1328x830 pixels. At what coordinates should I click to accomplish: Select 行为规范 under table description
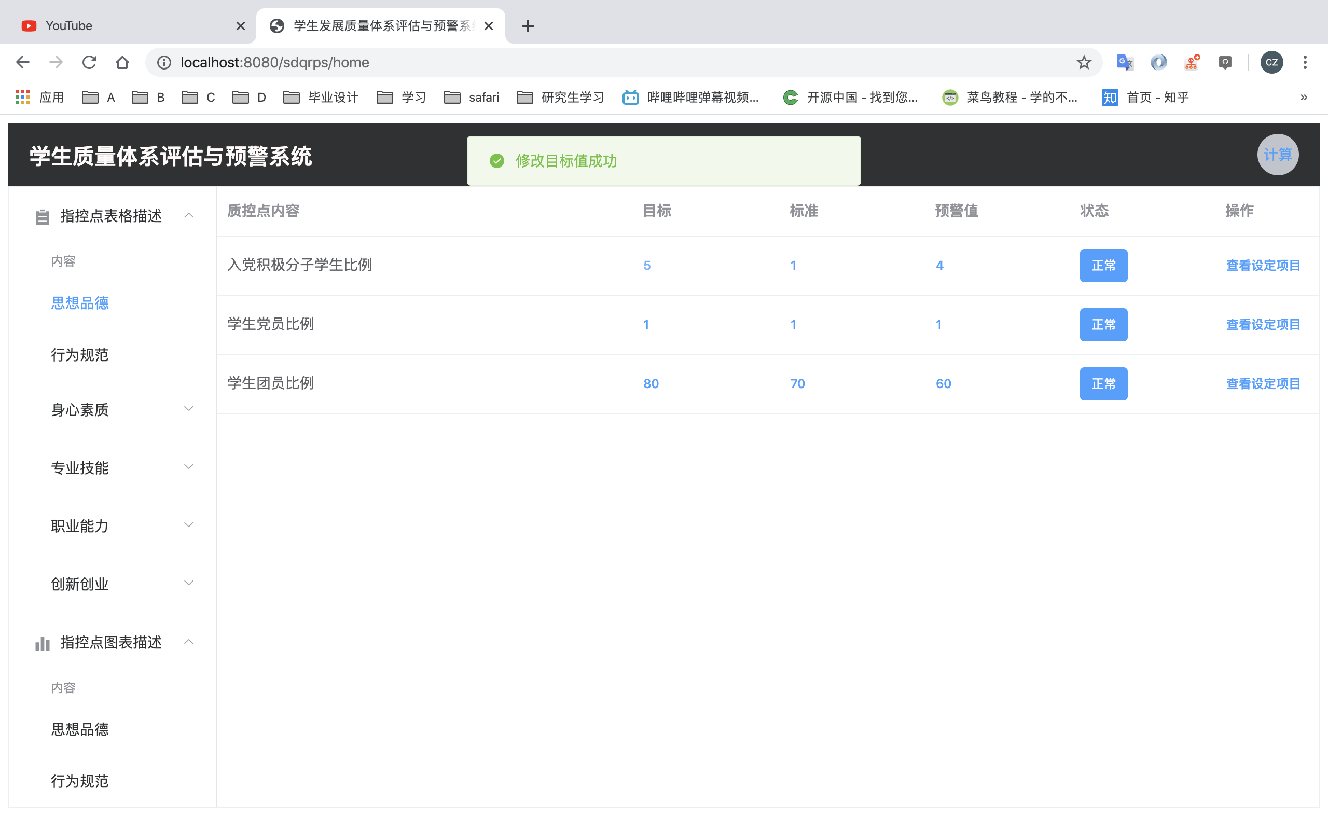point(79,355)
